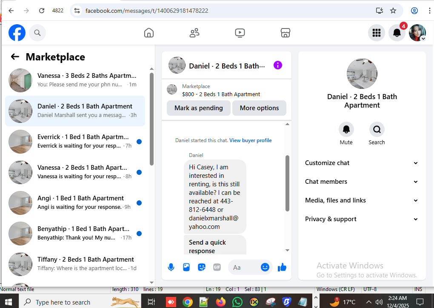Open Benyathip 1 Bed 1 Bath conversation
The image size is (434, 308).
(x=75, y=233)
